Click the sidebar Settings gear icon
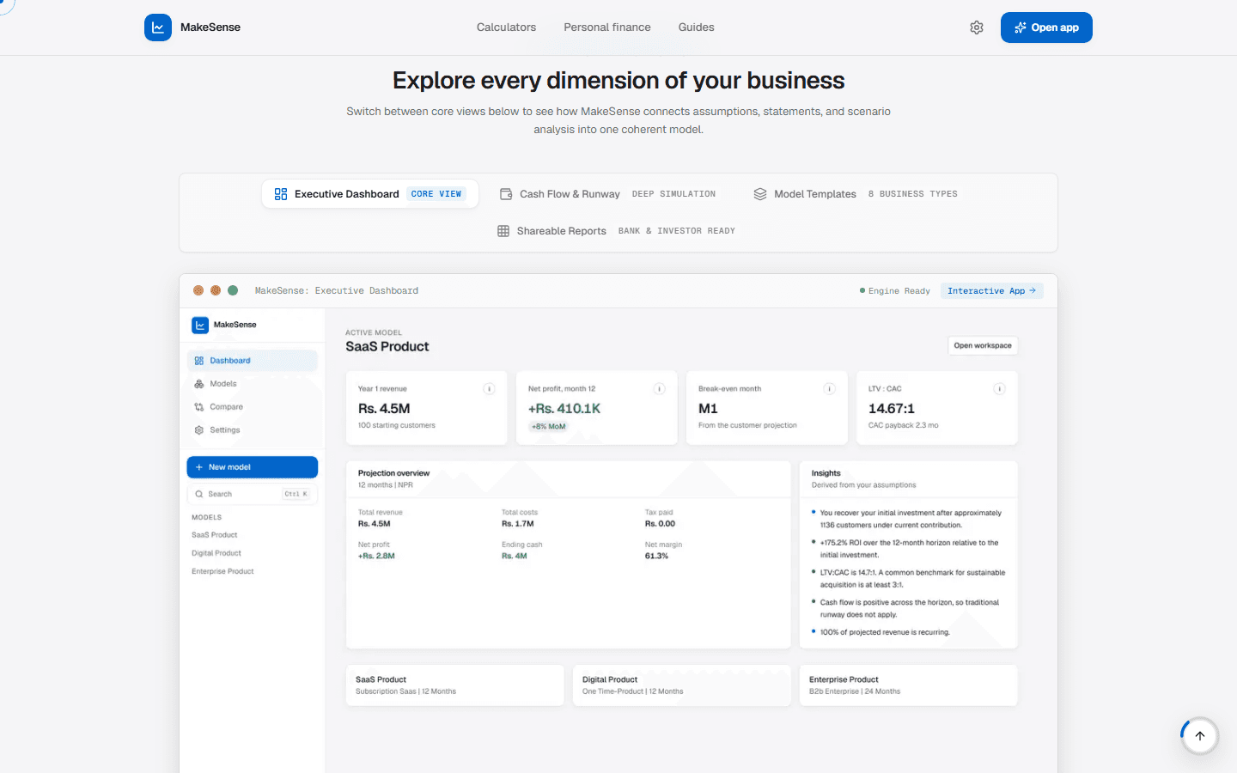 tap(199, 430)
